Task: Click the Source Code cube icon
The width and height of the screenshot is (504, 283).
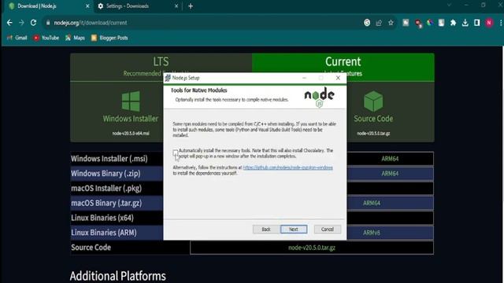Action: (373, 101)
